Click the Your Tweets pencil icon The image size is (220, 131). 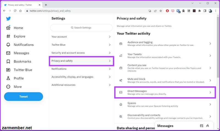coord(121,56)
